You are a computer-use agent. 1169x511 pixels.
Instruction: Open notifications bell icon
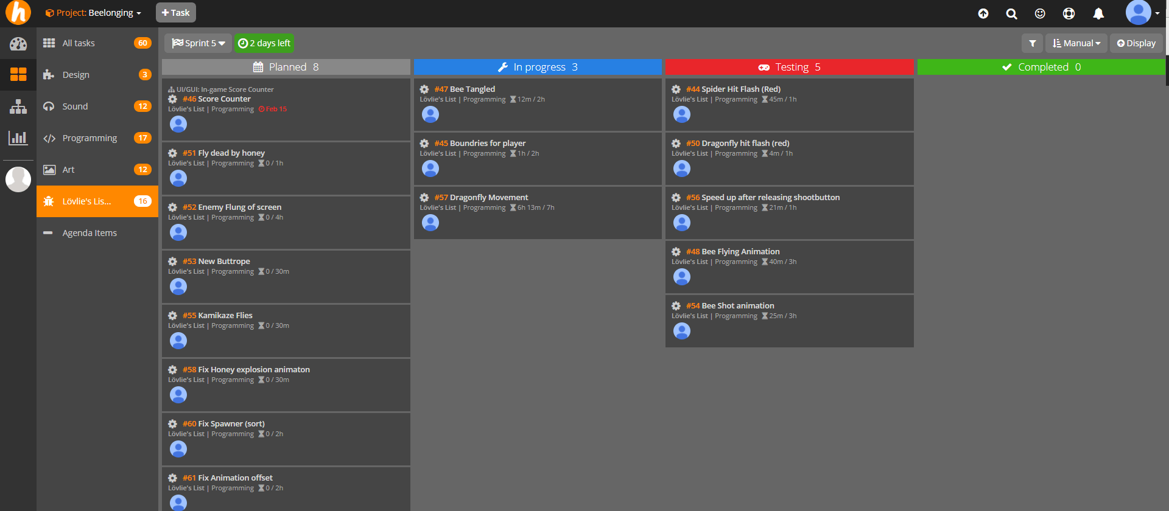coord(1098,13)
